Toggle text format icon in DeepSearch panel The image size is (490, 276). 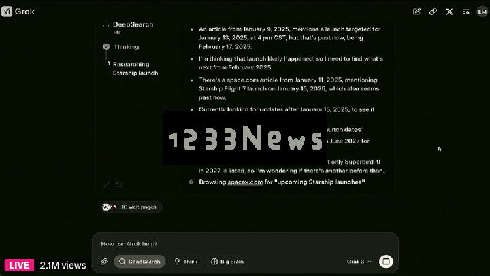(x=119, y=184)
